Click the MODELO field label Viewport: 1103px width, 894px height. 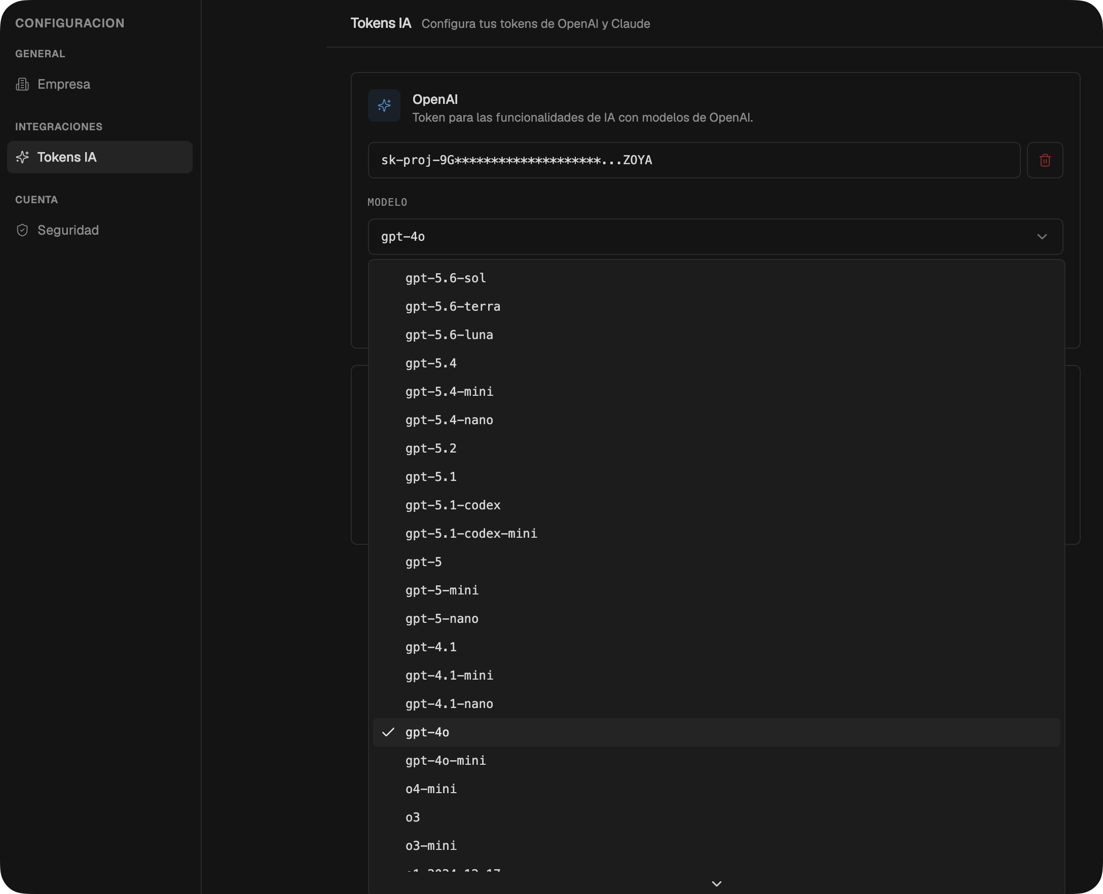point(387,202)
